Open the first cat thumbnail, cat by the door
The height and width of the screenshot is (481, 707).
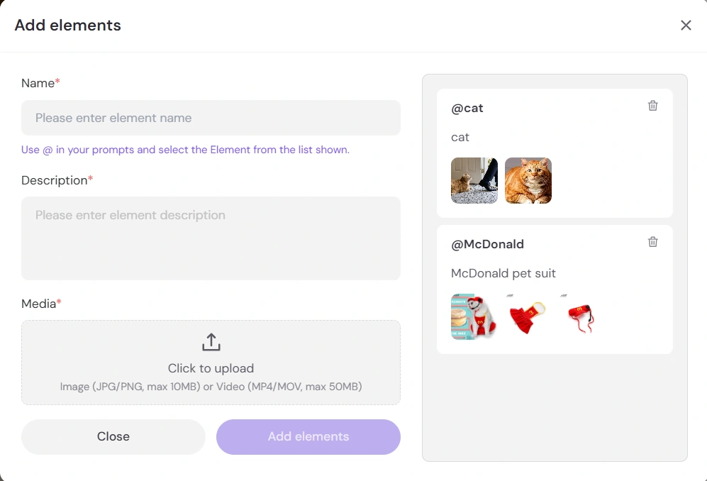point(474,181)
